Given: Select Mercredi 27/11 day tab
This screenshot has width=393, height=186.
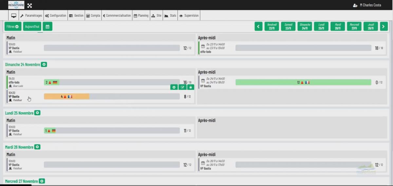Looking at the screenshot, I should pyautogui.click(x=354, y=26).
